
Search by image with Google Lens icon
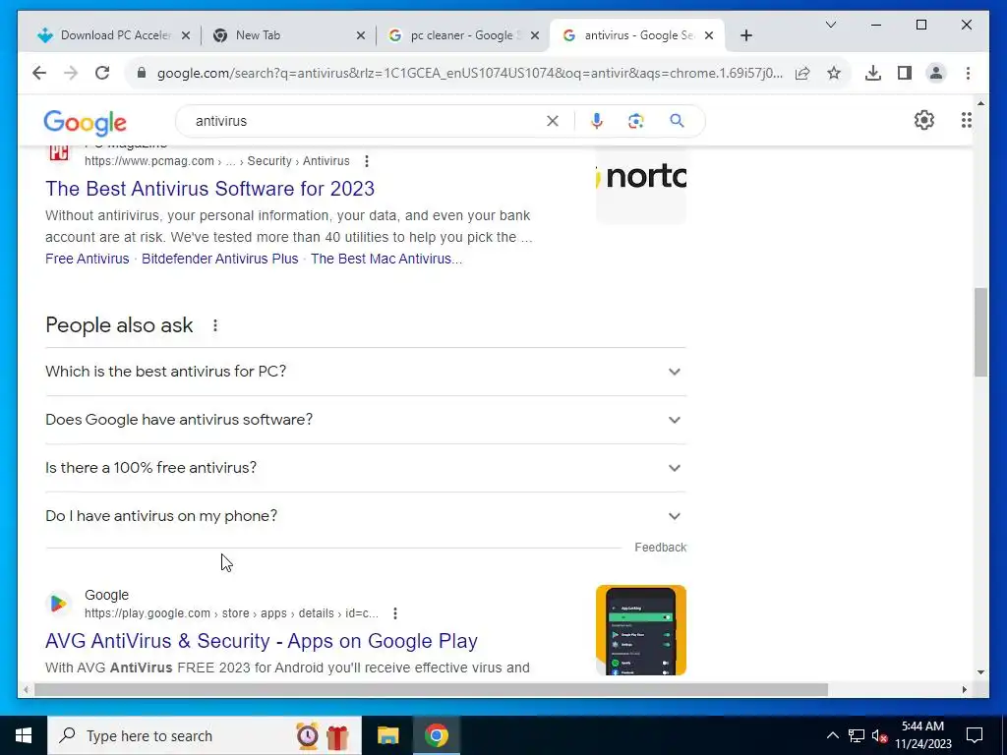point(636,121)
